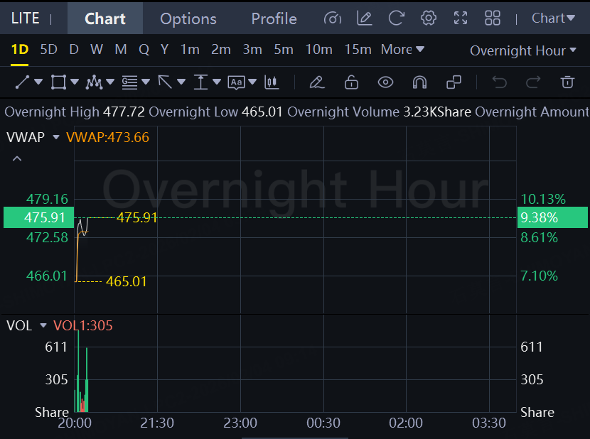The image size is (590, 439).
Task: Open the VWAP indicator dropdown
Action: click(56, 137)
